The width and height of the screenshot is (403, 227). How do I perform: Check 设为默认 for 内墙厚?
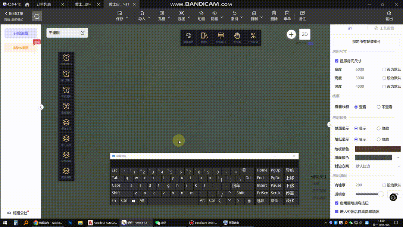[x=384, y=185]
